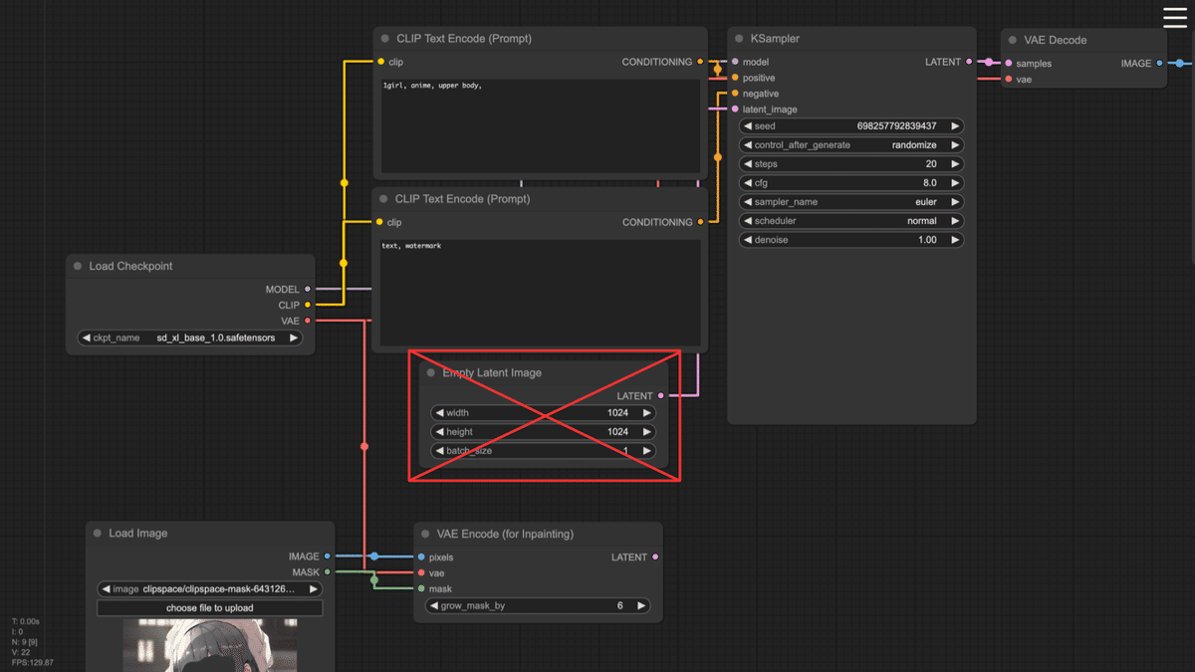Collapse the Load Checkpoint node title circle
The image size is (1195, 672).
click(x=77, y=266)
